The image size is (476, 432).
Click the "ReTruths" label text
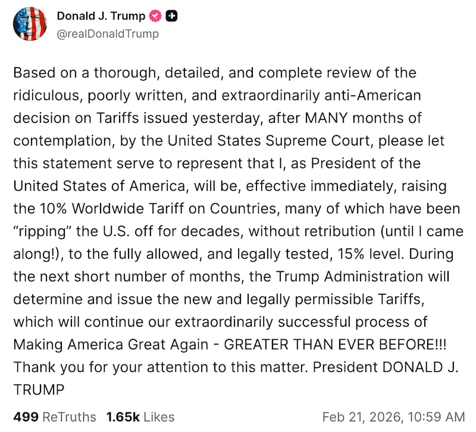tap(68, 417)
